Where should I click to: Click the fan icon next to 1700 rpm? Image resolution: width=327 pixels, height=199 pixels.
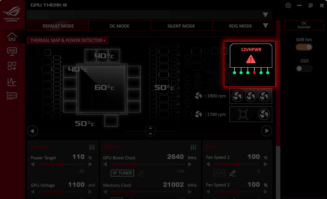[198, 114]
